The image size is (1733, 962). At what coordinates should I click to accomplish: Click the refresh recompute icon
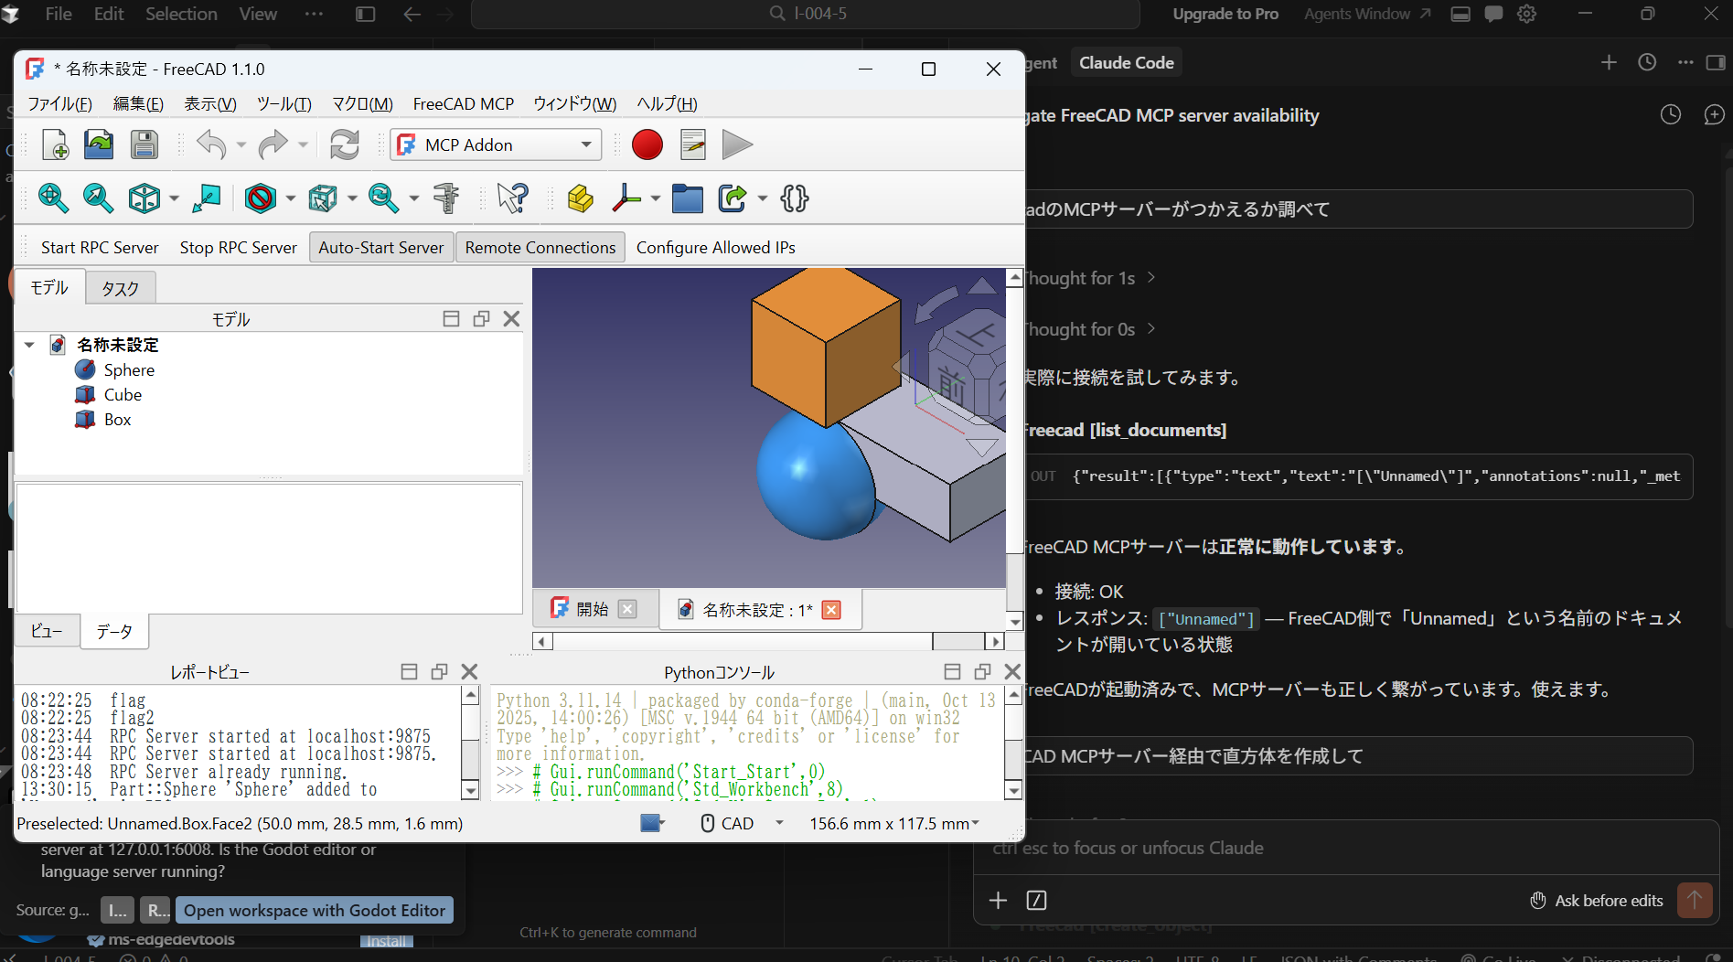[344, 144]
